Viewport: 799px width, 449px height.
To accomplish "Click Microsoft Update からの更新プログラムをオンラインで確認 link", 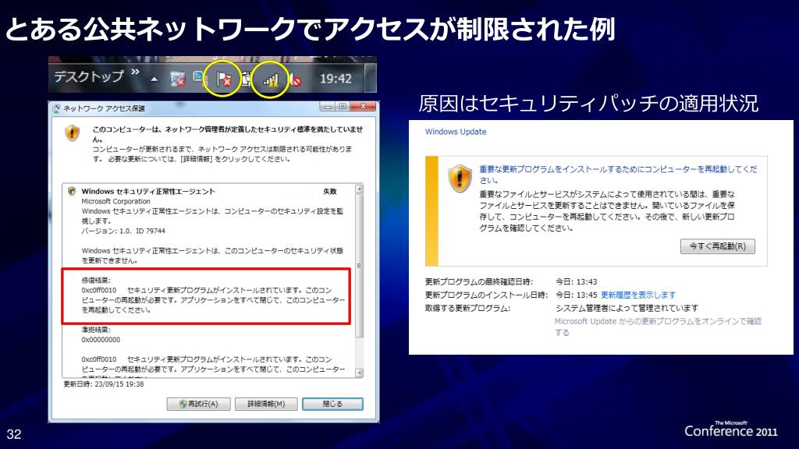I will point(658,327).
